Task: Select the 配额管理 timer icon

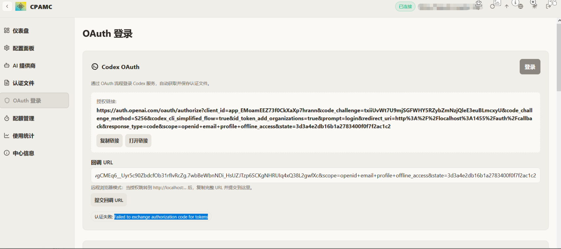Action: pos(7,118)
